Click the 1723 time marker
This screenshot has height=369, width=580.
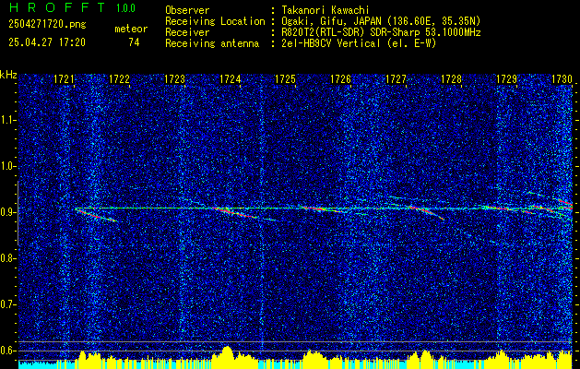click(174, 79)
